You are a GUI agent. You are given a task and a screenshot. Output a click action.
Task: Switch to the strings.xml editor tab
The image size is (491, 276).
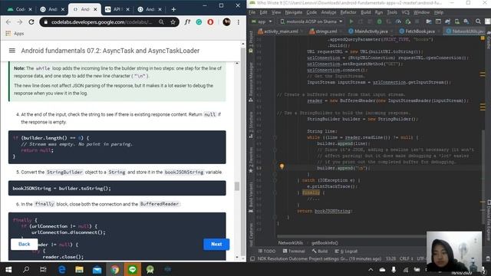pos(325,31)
